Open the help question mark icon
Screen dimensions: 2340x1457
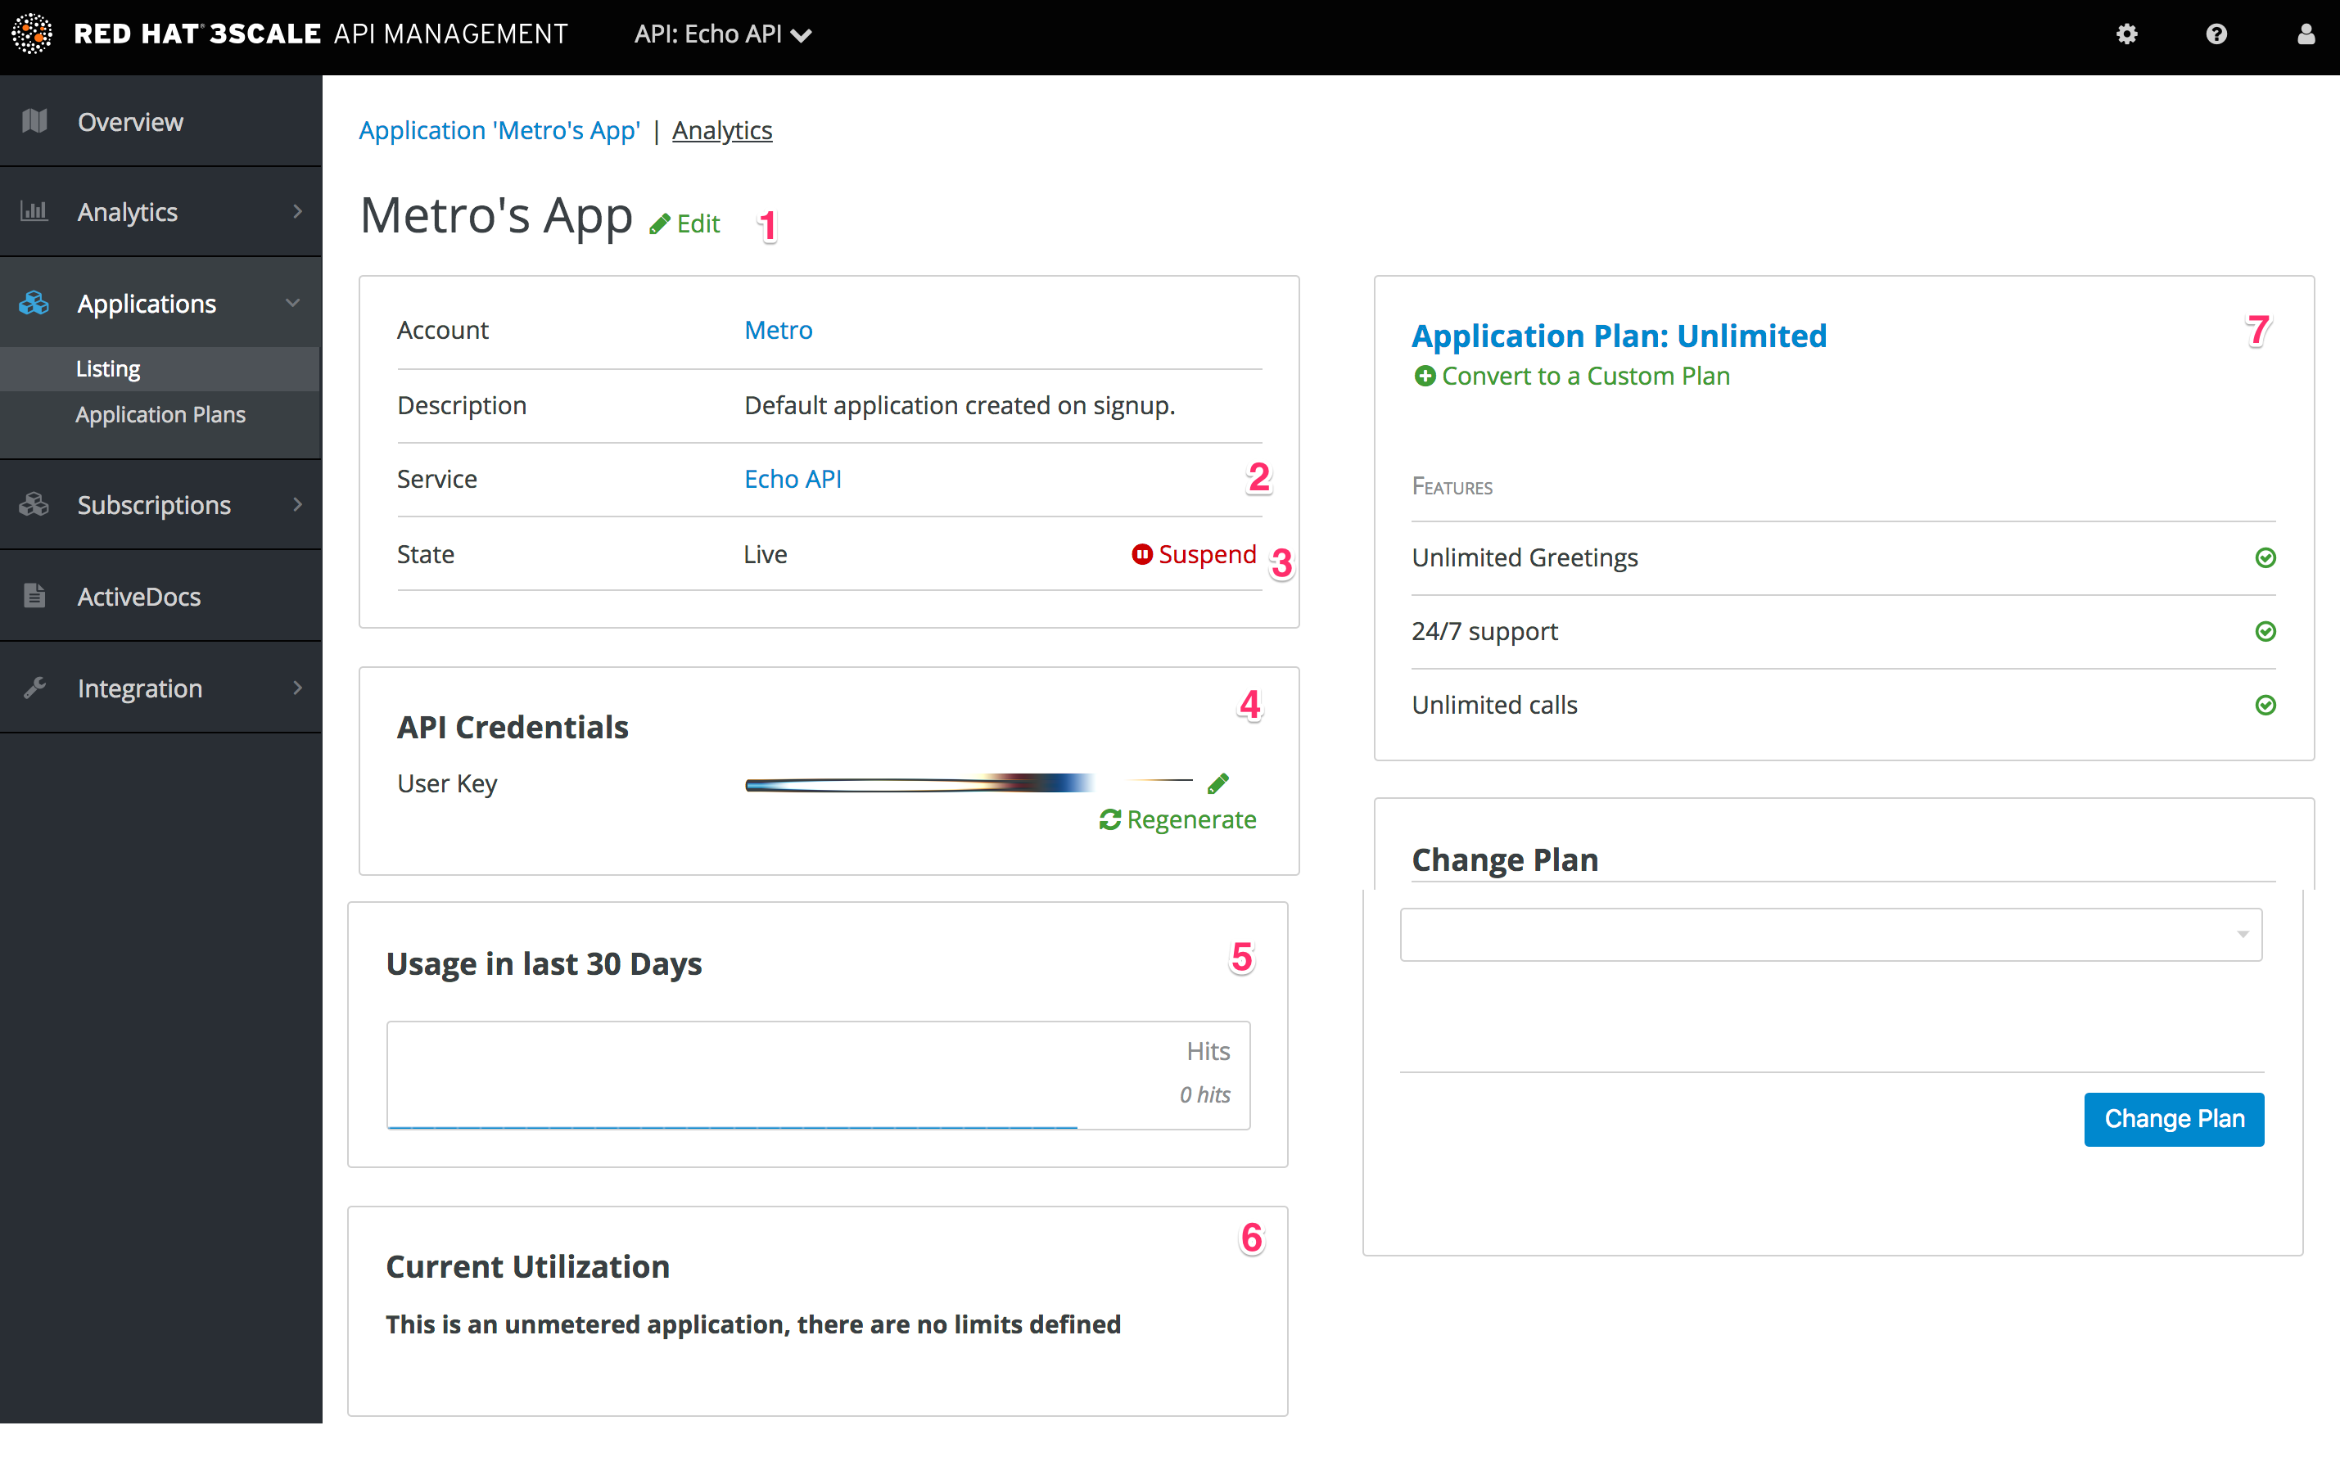coord(2216,34)
